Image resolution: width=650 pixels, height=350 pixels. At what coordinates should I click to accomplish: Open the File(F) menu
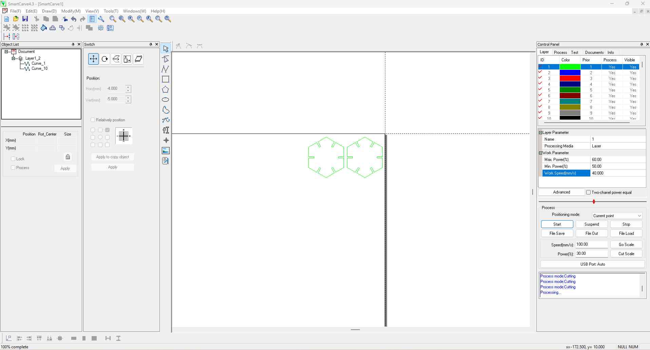click(x=16, y=11)
